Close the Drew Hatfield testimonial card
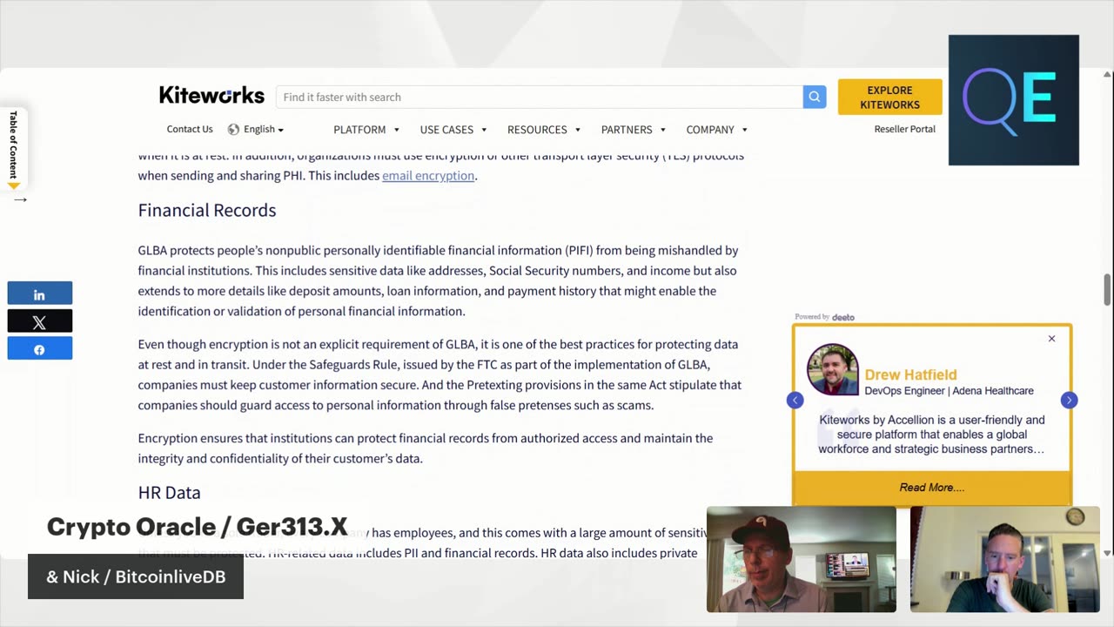1114x627 pixels. pyautogui.click(x=1051, y=339)
